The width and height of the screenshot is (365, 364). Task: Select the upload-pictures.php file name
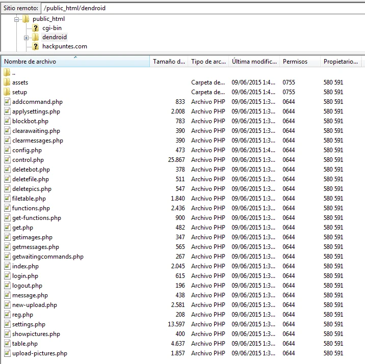(40, 353)
